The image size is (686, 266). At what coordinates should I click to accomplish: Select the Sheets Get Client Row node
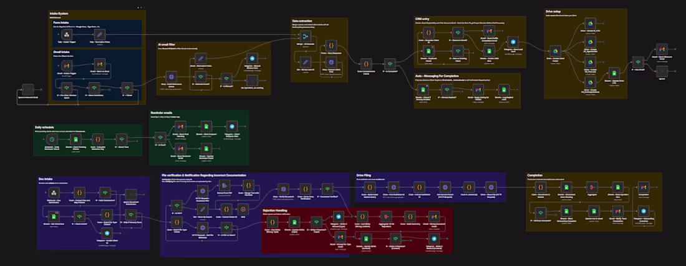pos(54,215)
